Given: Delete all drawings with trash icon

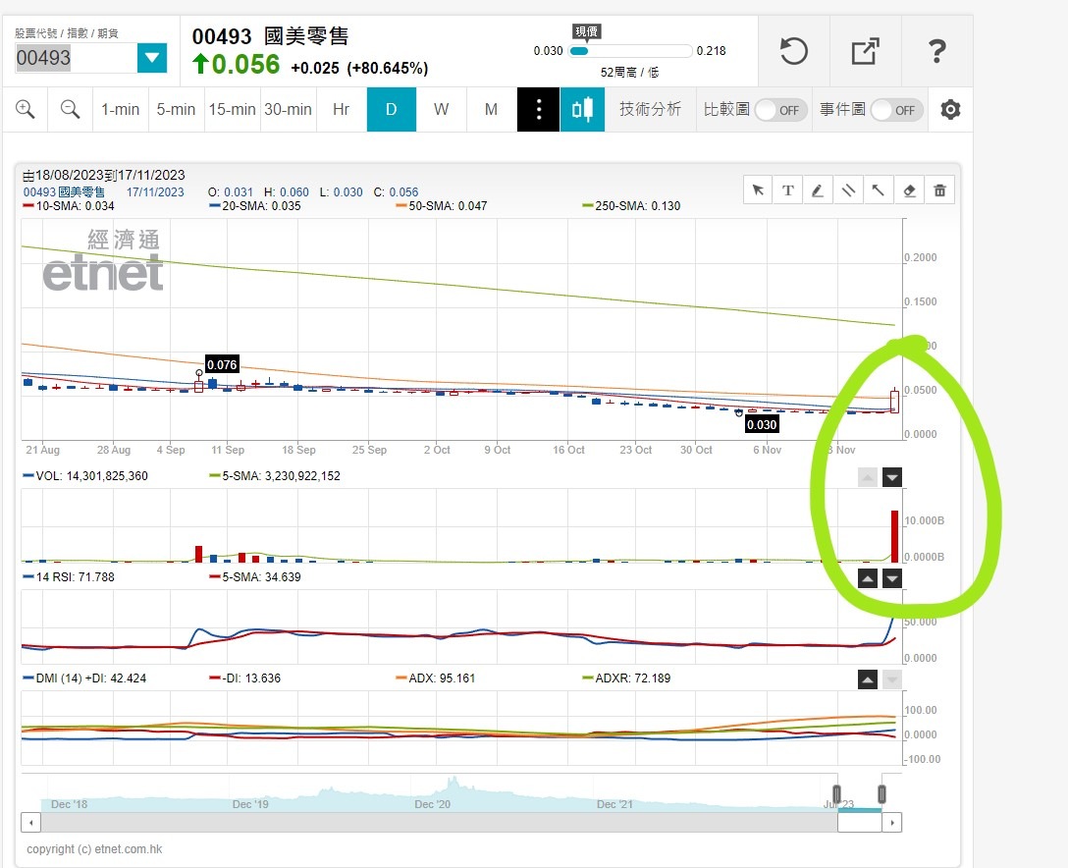Looking at the screenshot, I should coord(939,190).
